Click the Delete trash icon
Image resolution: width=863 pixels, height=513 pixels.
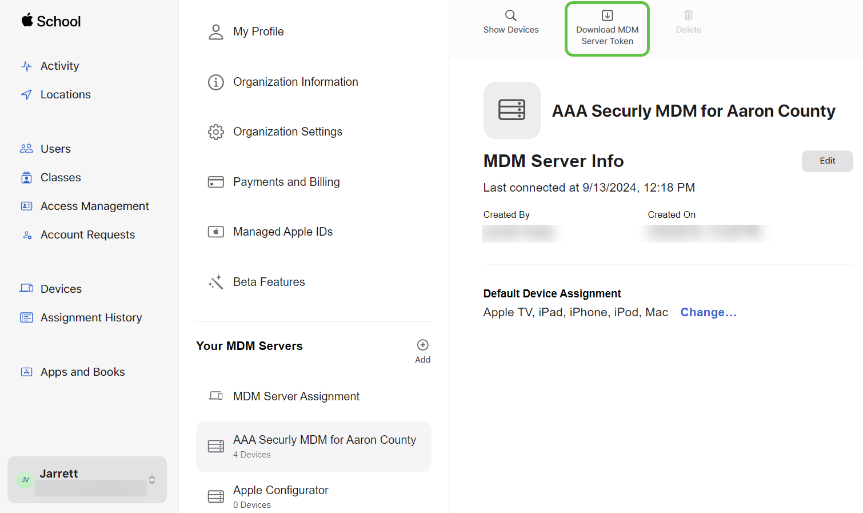point(689,15)
